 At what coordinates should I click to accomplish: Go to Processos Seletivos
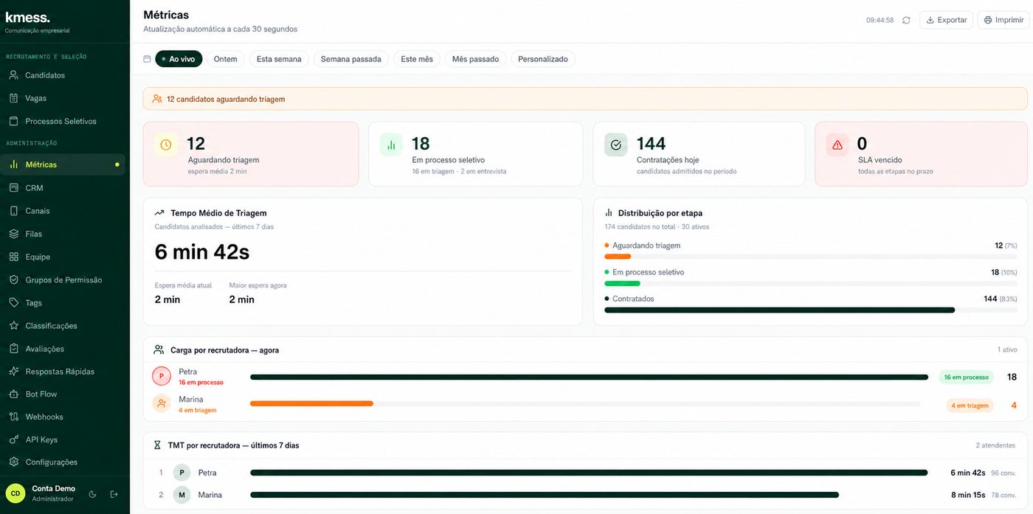(x=63, y=121)
